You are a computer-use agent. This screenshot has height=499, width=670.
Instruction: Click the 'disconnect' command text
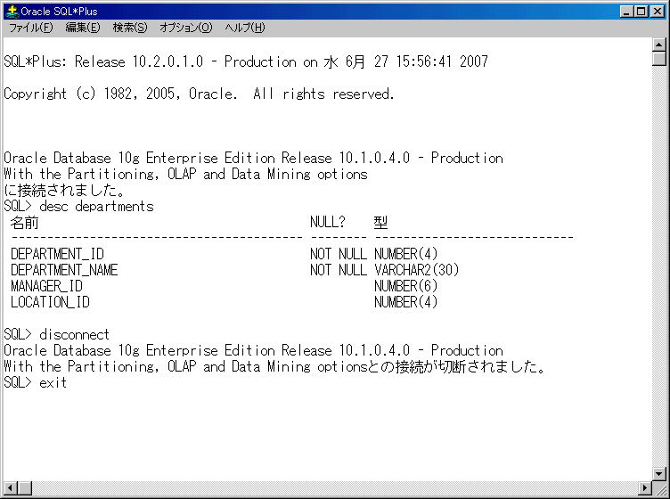click(x=74, y=334)
